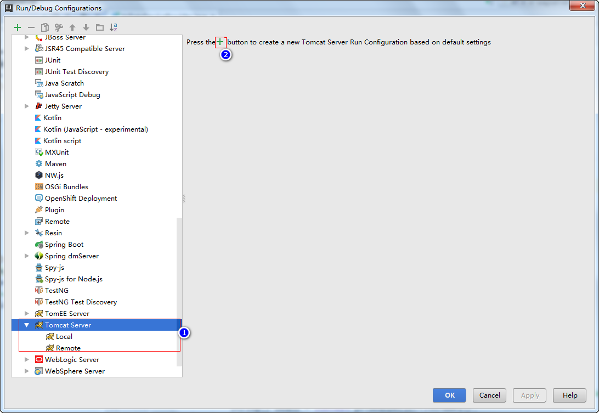This screenshot has height=413, width=599.
Task: Click the Help button
Action: pyautogui.click(x=569, y=395)
